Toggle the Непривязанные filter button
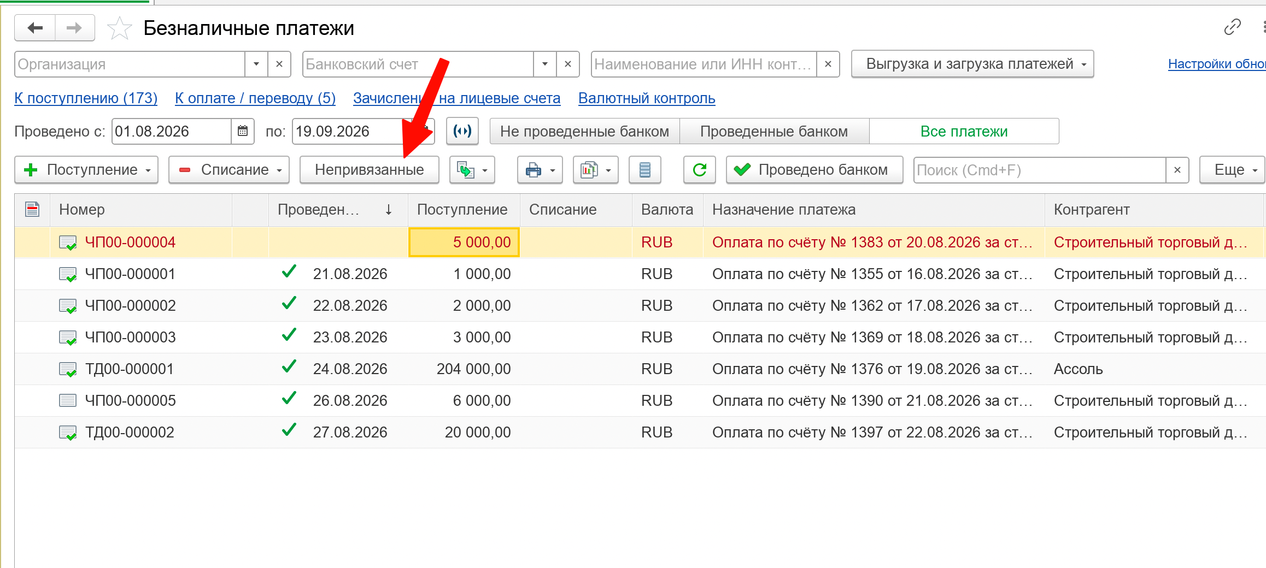The width and height of the screenshot is (1266, 568). coord(370,170)
